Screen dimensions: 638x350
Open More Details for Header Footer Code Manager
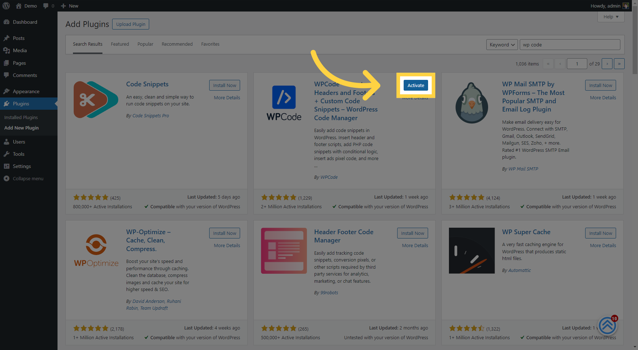pos(415,245)
